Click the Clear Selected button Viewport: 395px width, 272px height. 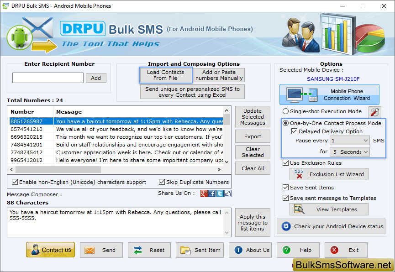tap(253, 152)
